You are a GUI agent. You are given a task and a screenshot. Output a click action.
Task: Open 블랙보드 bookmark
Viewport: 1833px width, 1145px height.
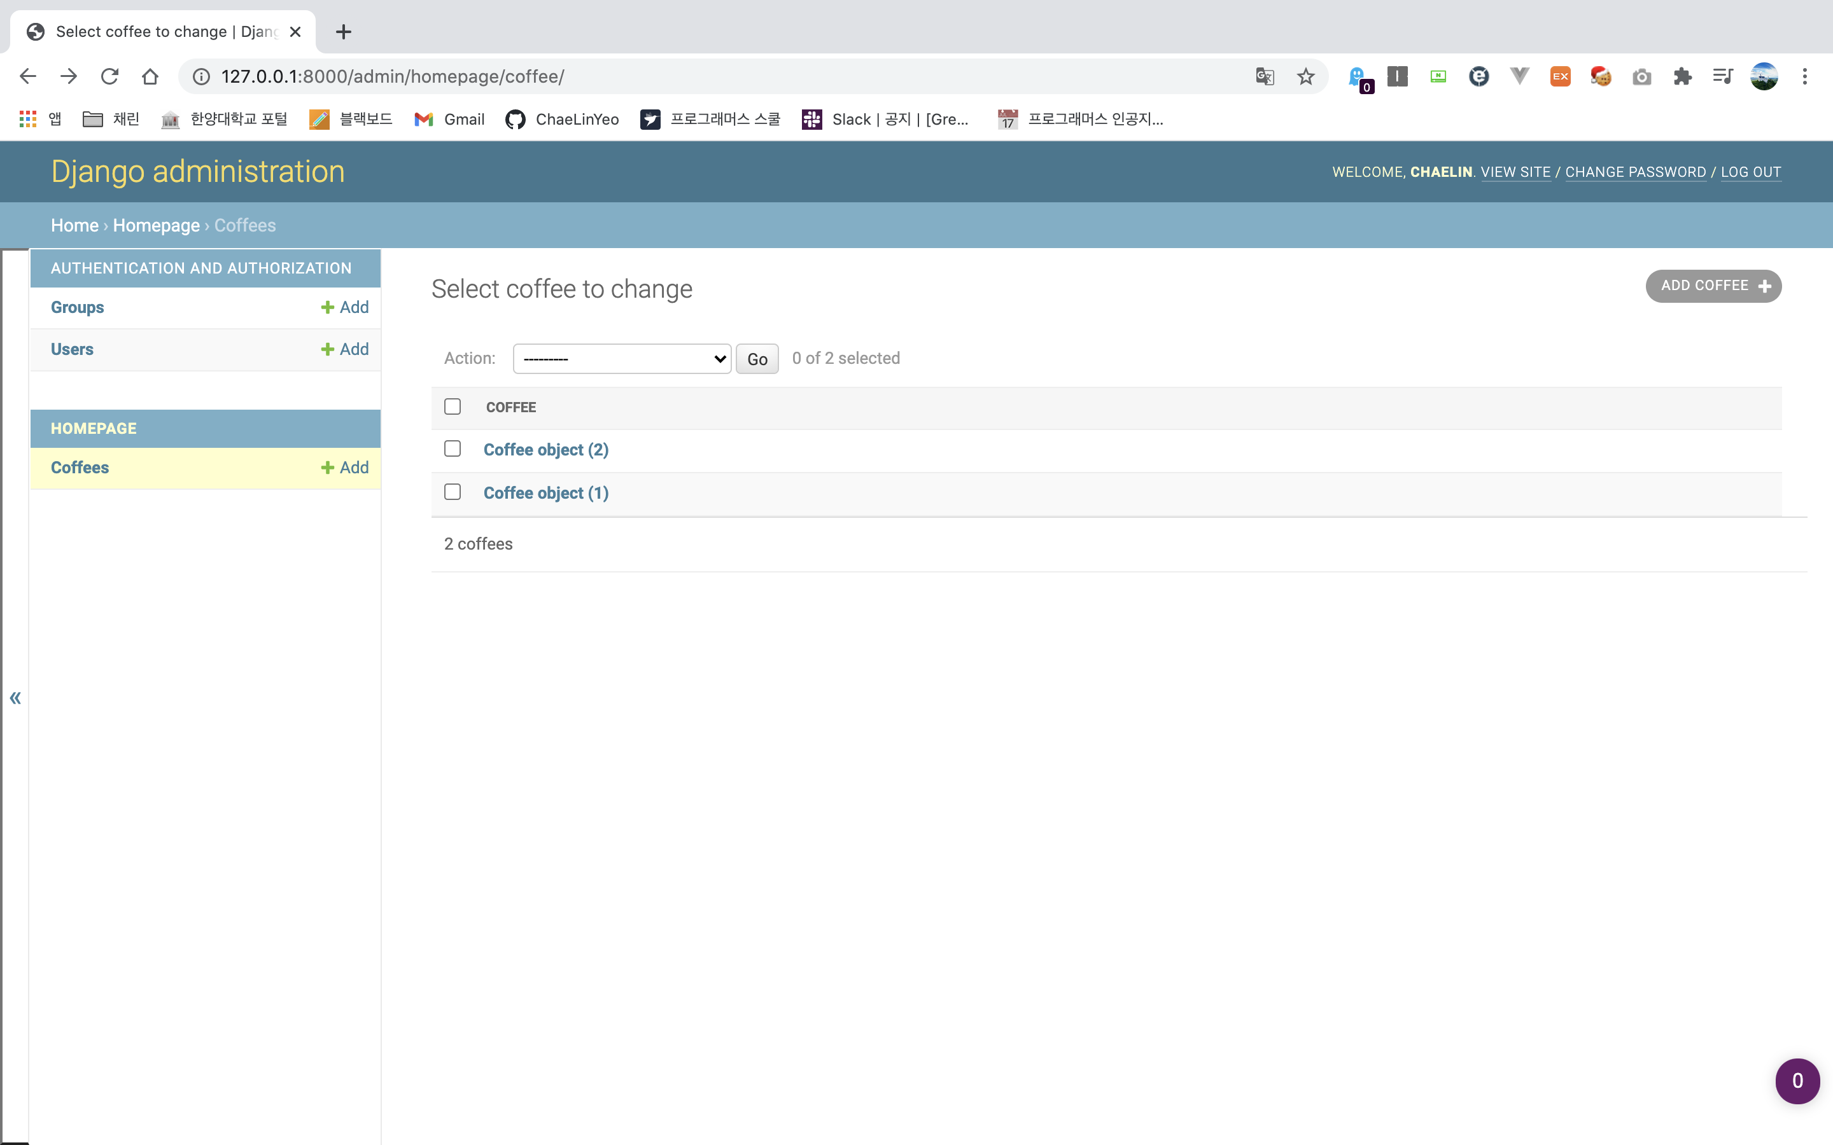pos(351,119)
